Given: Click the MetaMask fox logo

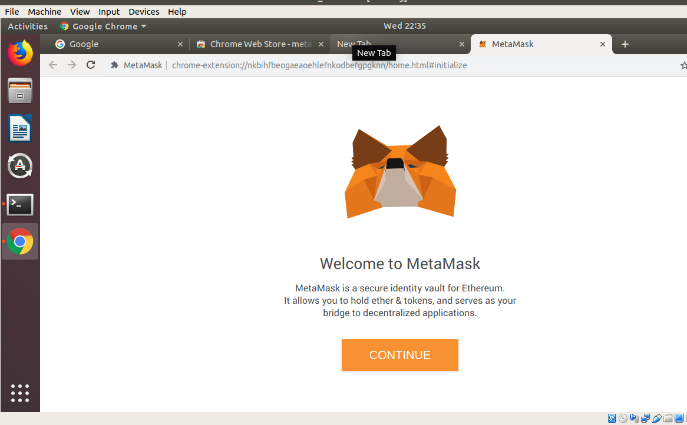Looking at the screenshot, I should [x=400, y=172].
